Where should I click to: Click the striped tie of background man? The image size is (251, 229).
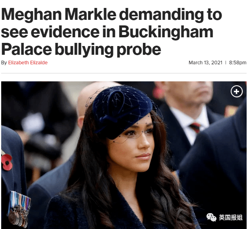point(195,127)
